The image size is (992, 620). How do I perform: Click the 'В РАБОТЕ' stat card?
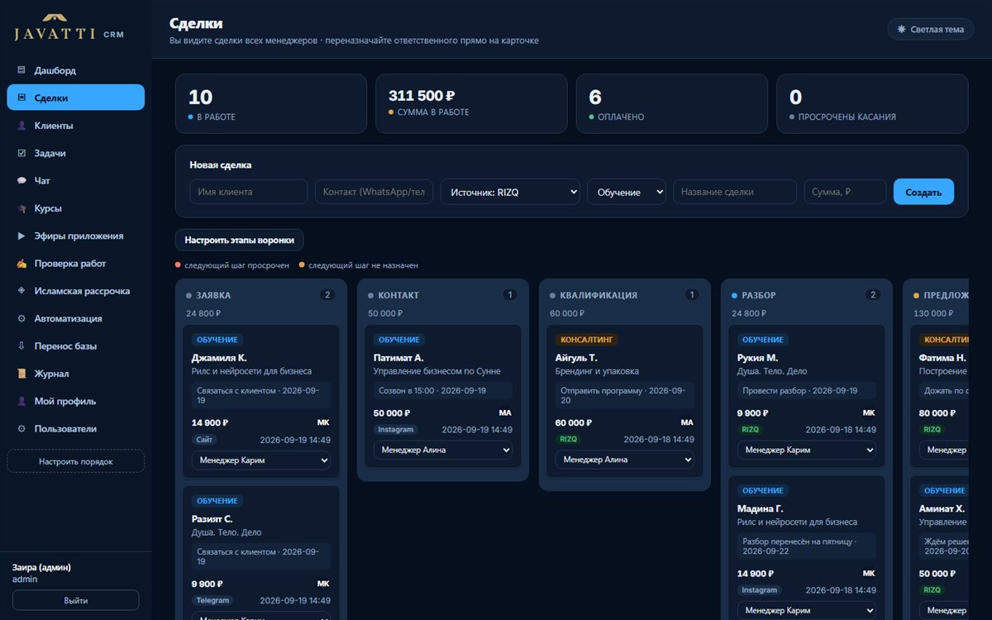point(271,104)
